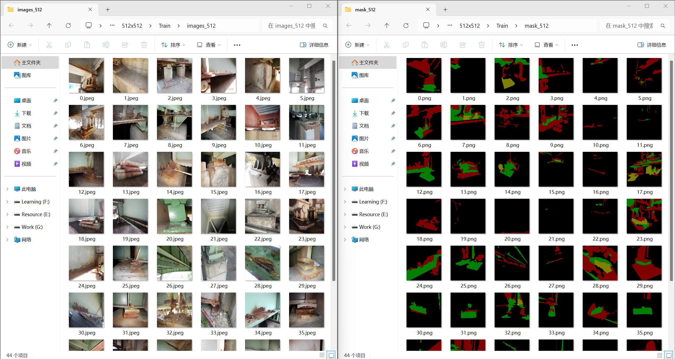Click the rename icon in mask_512 toolbar

tap(443, 45)
